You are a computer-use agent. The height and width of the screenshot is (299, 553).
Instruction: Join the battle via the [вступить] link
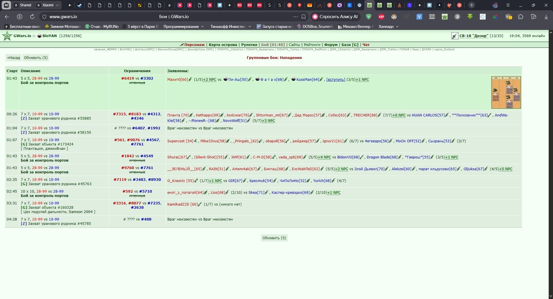coord(336,79)
